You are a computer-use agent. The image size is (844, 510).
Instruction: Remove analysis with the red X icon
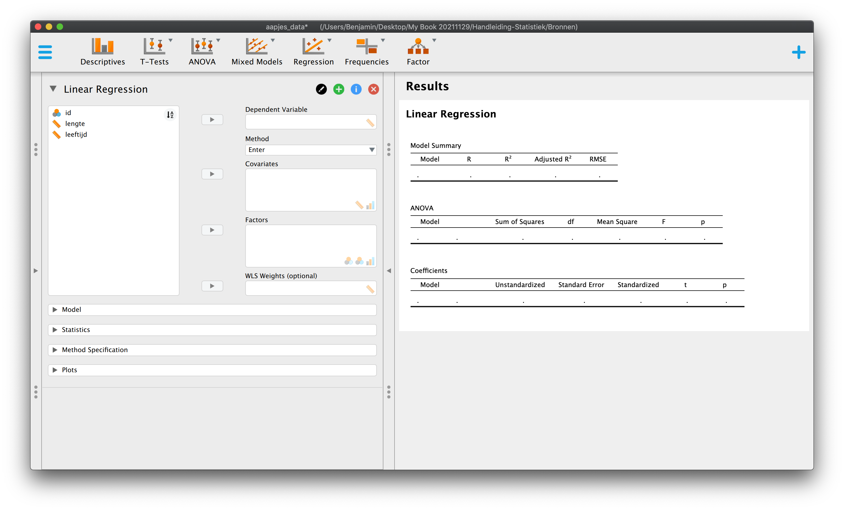pyautogui.click(x=373, y=89)
